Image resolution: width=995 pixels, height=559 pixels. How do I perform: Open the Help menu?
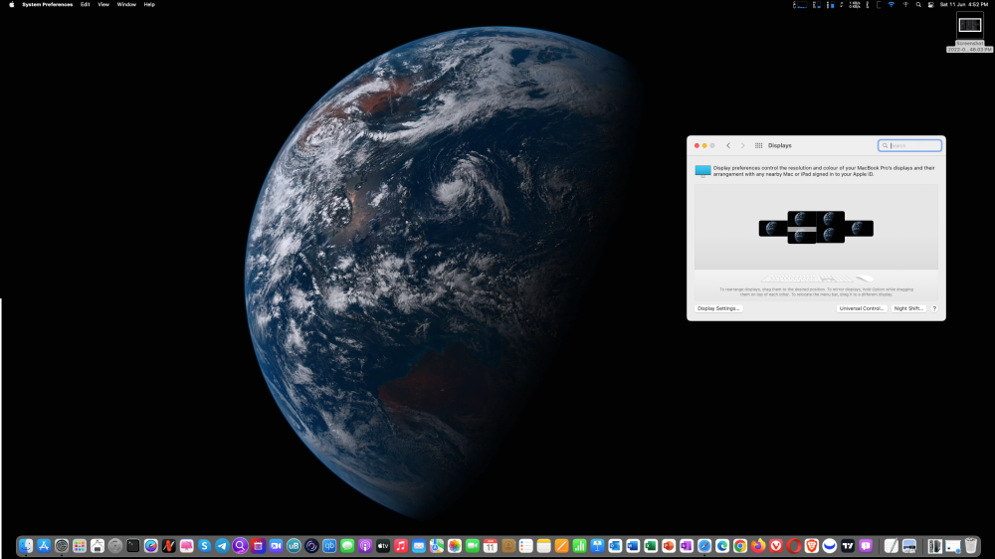point(149,4)
